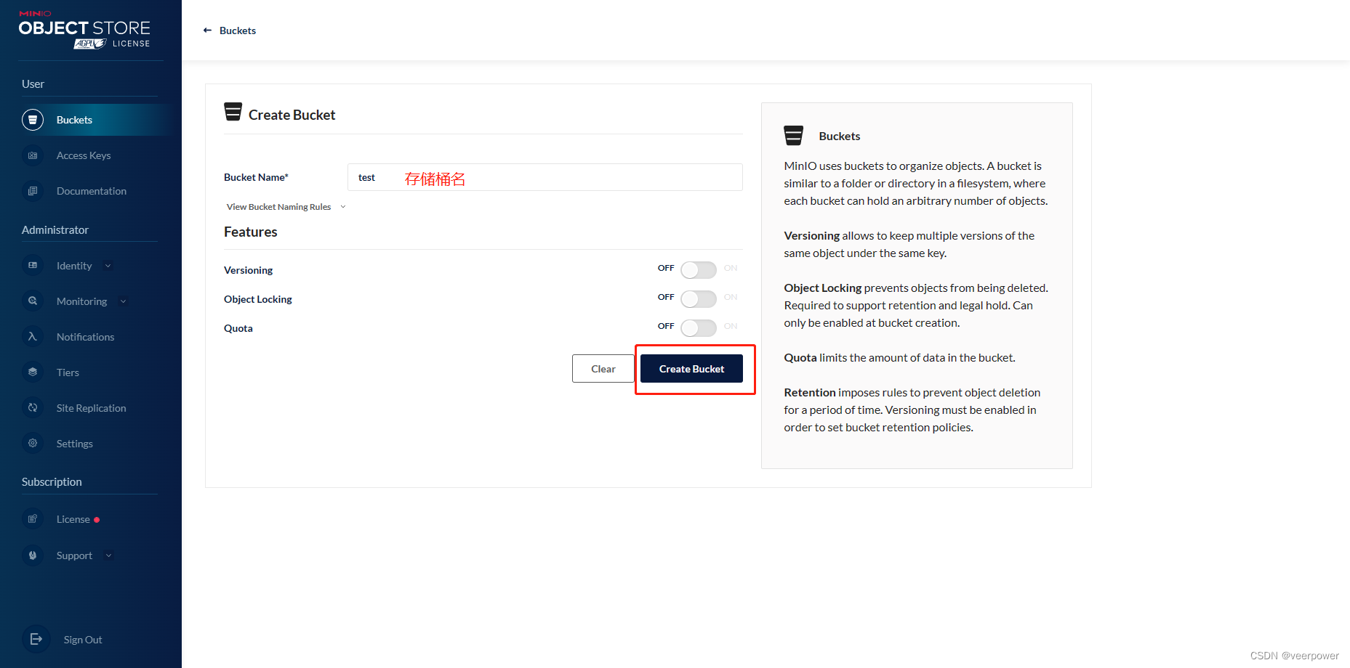The image size is (1350, 668).
Task: Click the Monitoring magnifier icon
Action: click(33, 301)
